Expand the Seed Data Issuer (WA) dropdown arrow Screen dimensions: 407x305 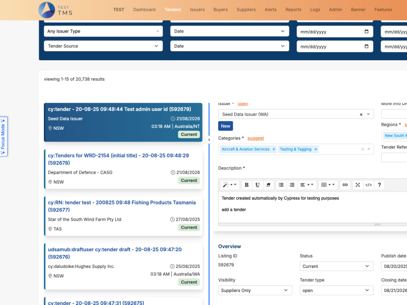(x=368, y=114)
